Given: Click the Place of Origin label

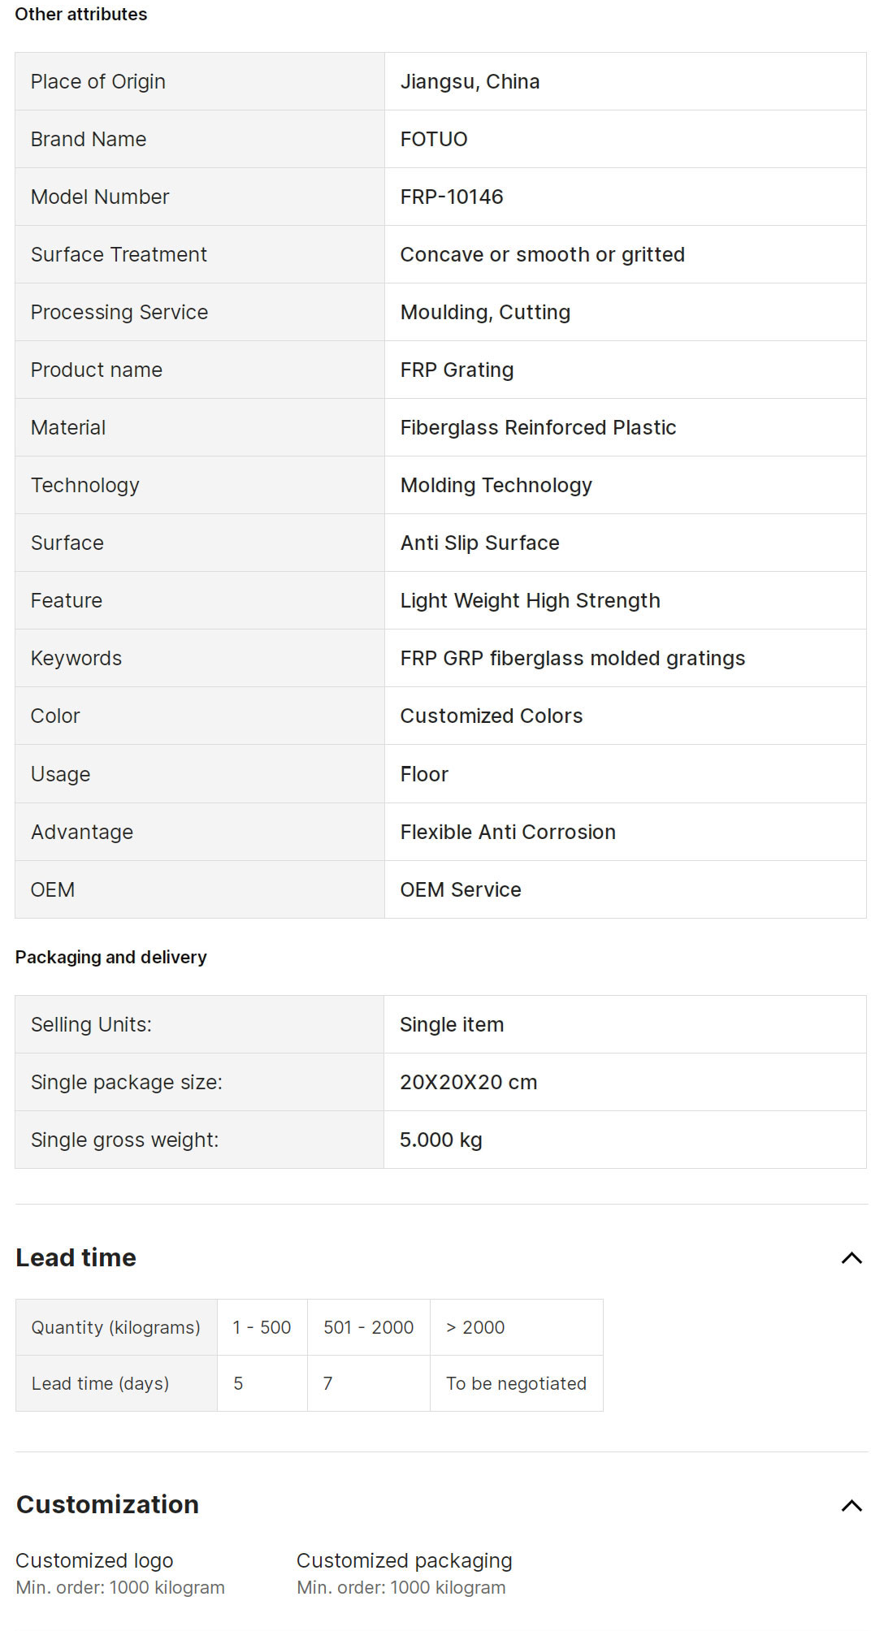Looking at the screenshot, I should (x=98, y=82).
